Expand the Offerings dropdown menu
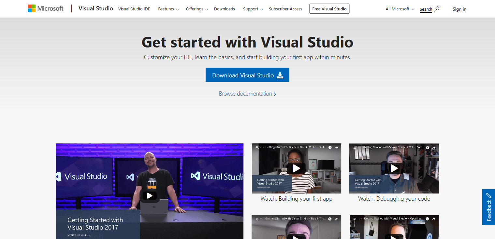Image resolution: width=495 pixels, height=239 pixels. point(197,9)
